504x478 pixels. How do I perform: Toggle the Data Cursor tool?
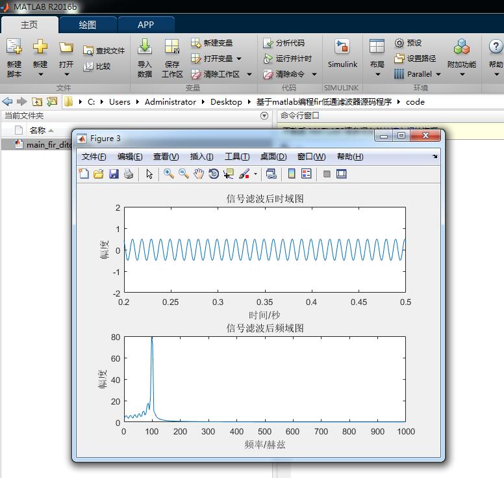[229, 174]
